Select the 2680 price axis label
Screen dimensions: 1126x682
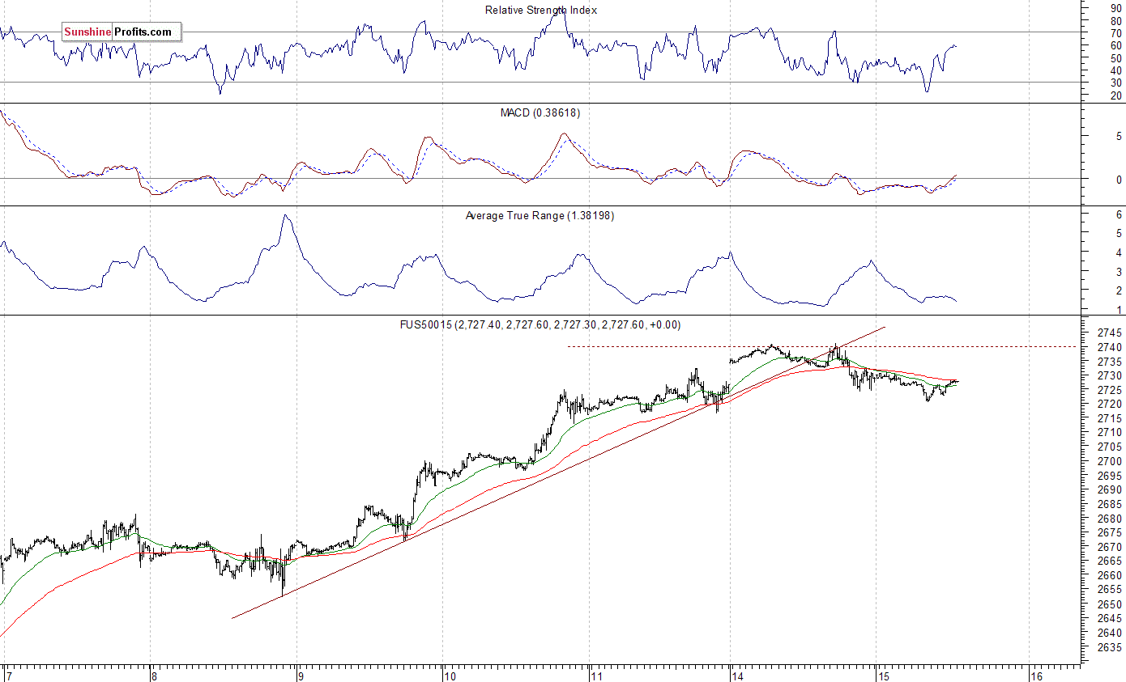tap(1111, 519)
